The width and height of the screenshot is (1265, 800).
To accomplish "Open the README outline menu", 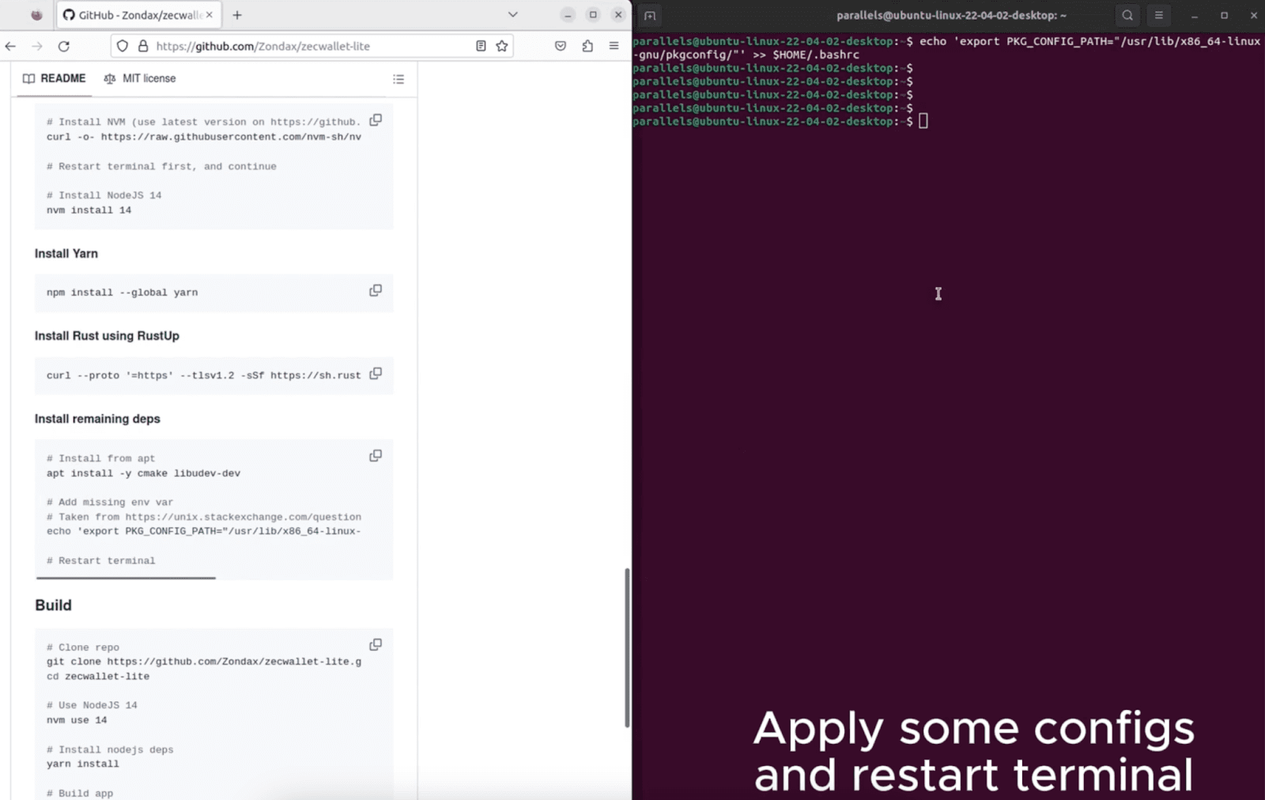I will (x=398, y=79).
